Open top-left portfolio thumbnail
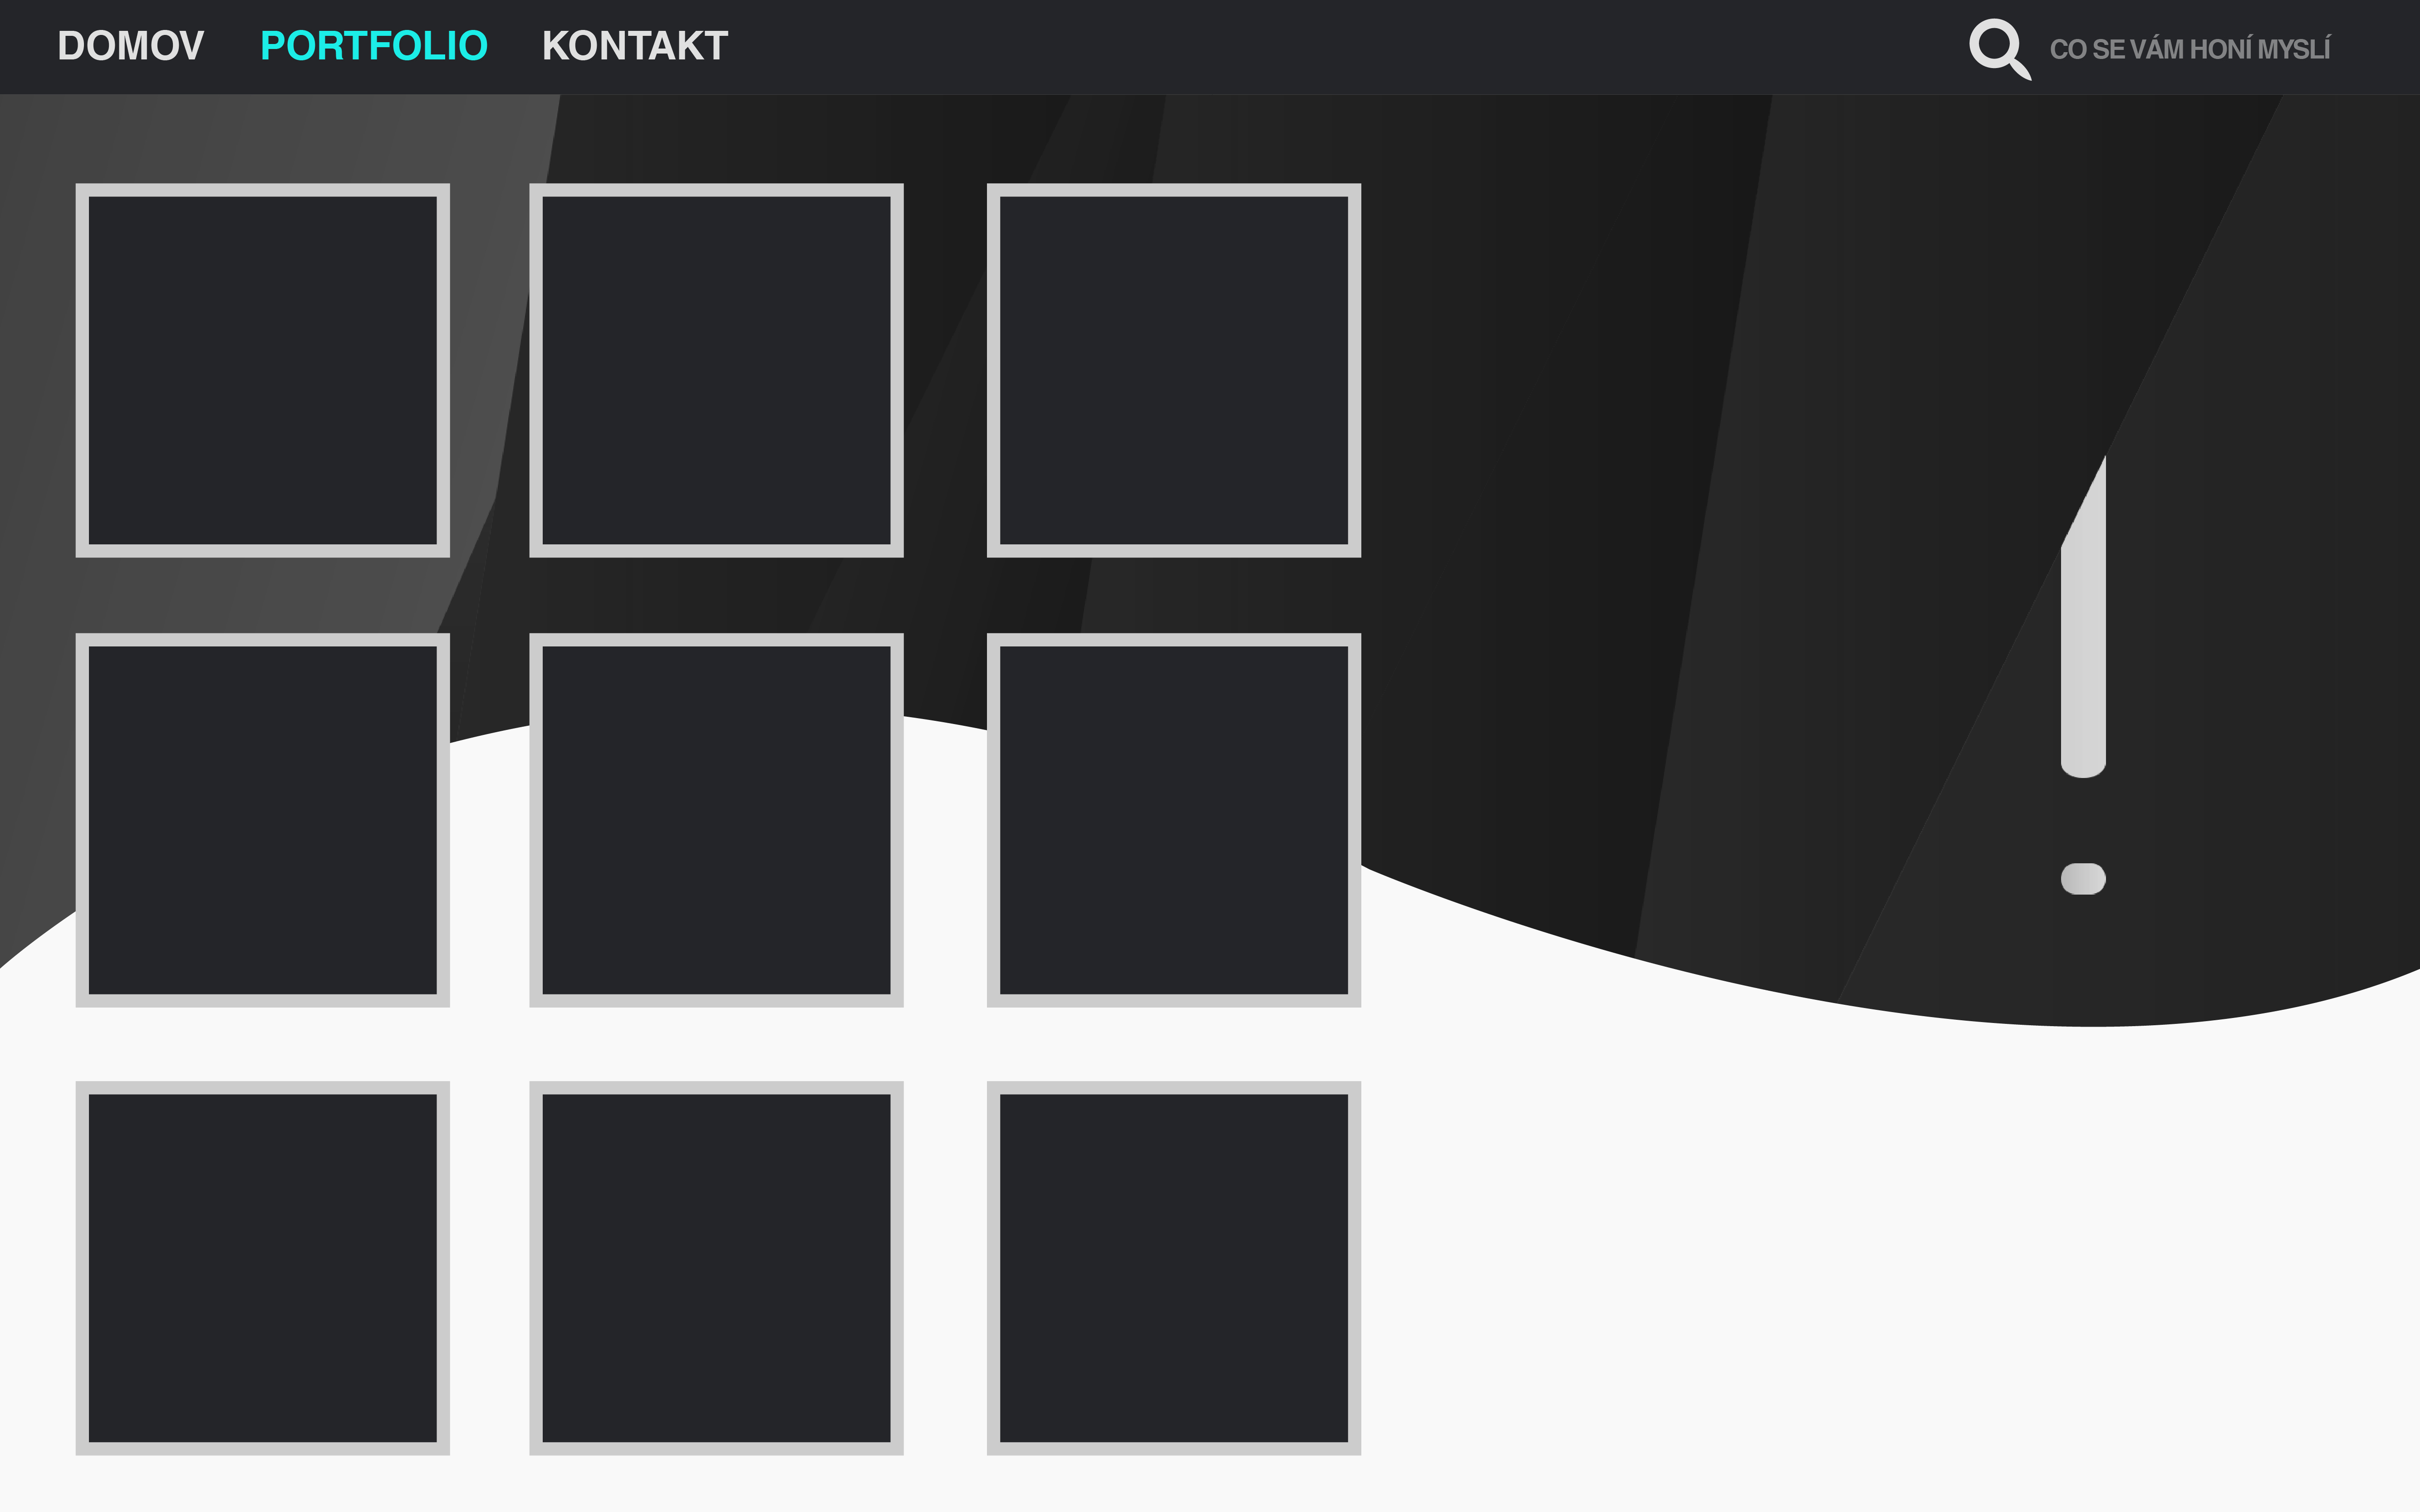 [x=263, y=370]
